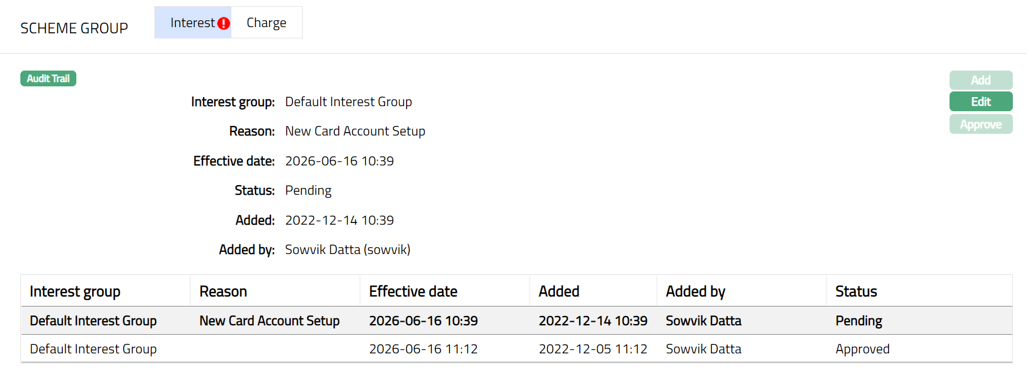This screenshot has height=372, width=1027.
Task: Click the Pending status cell in table
Action: click(x=858, y=321)
